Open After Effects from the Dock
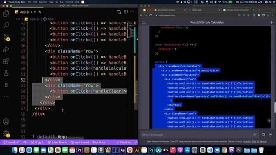The width and height of the screenshot is (276, 155). pos(122,150)
